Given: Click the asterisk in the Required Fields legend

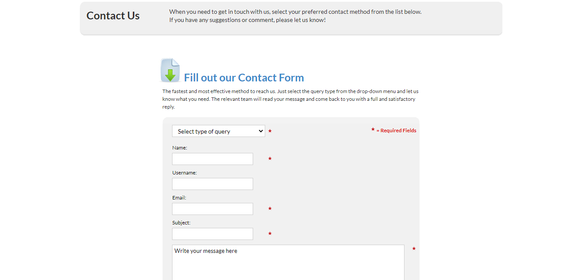Looking at the screenshot, I should click(373, 129).
